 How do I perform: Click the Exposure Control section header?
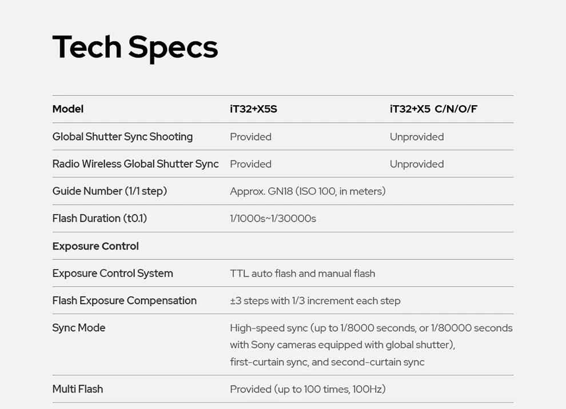tap(95, 246)
